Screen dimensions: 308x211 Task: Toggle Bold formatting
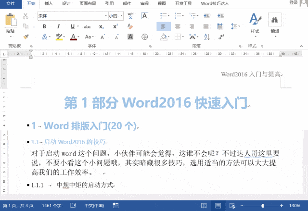pyautogui.click(x=44, y=26)
